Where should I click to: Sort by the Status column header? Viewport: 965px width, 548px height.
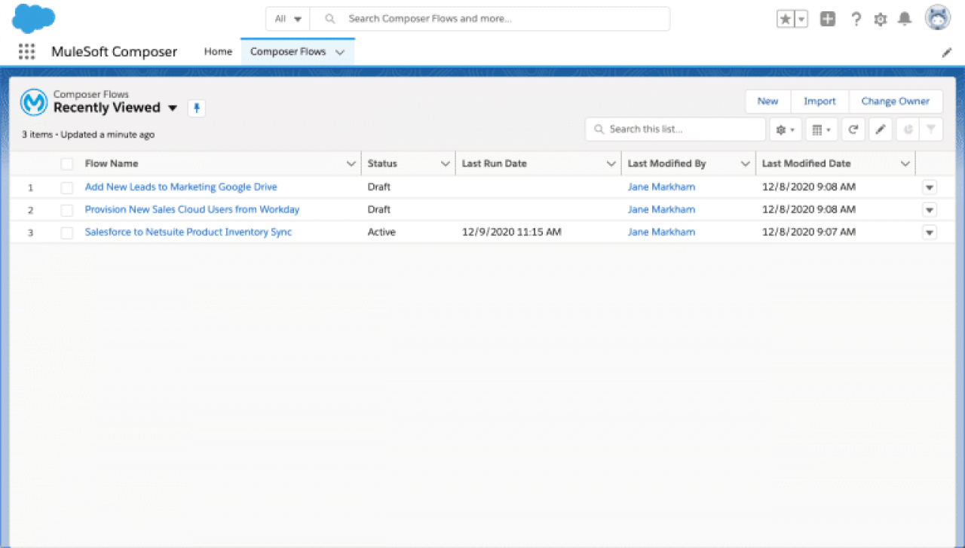coord(382,163)
